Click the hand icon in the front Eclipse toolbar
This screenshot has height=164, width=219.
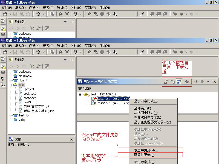[x=115, y=52]
